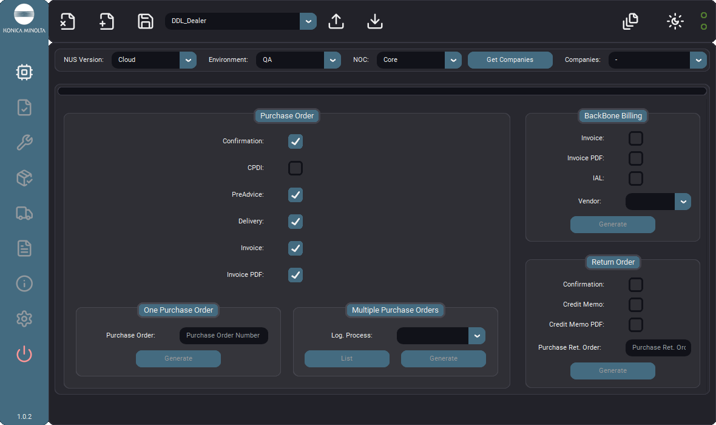Open the delivery truck sidebar icon

(24, 213)
